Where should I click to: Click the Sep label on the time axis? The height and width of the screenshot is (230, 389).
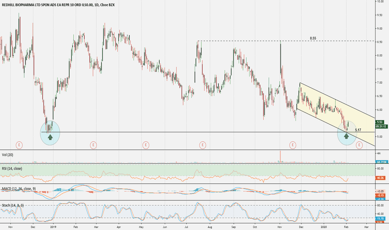234,227
